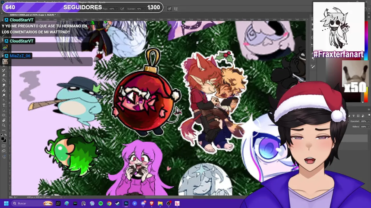This screenshot has width=371, height=208.
Task: Open OBS Studio from the taskbar
Action: pyautogui.click(x=169, y=203)
